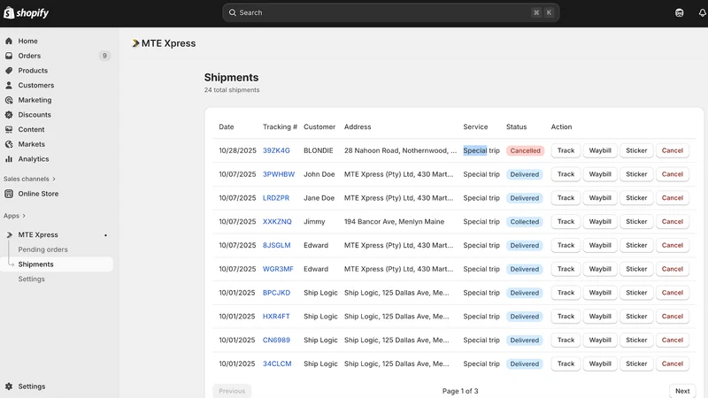Click MTE Xpress logo in page header
The height and width of the screenshot is (398, 708).
coord(135,43)
